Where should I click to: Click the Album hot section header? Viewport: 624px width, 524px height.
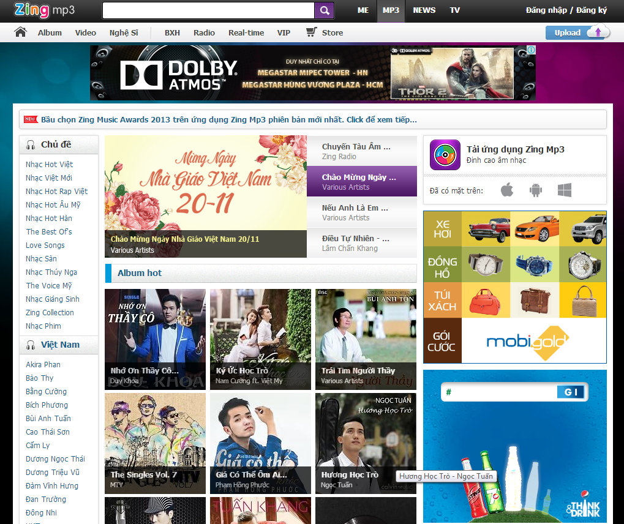coord(261,274)
